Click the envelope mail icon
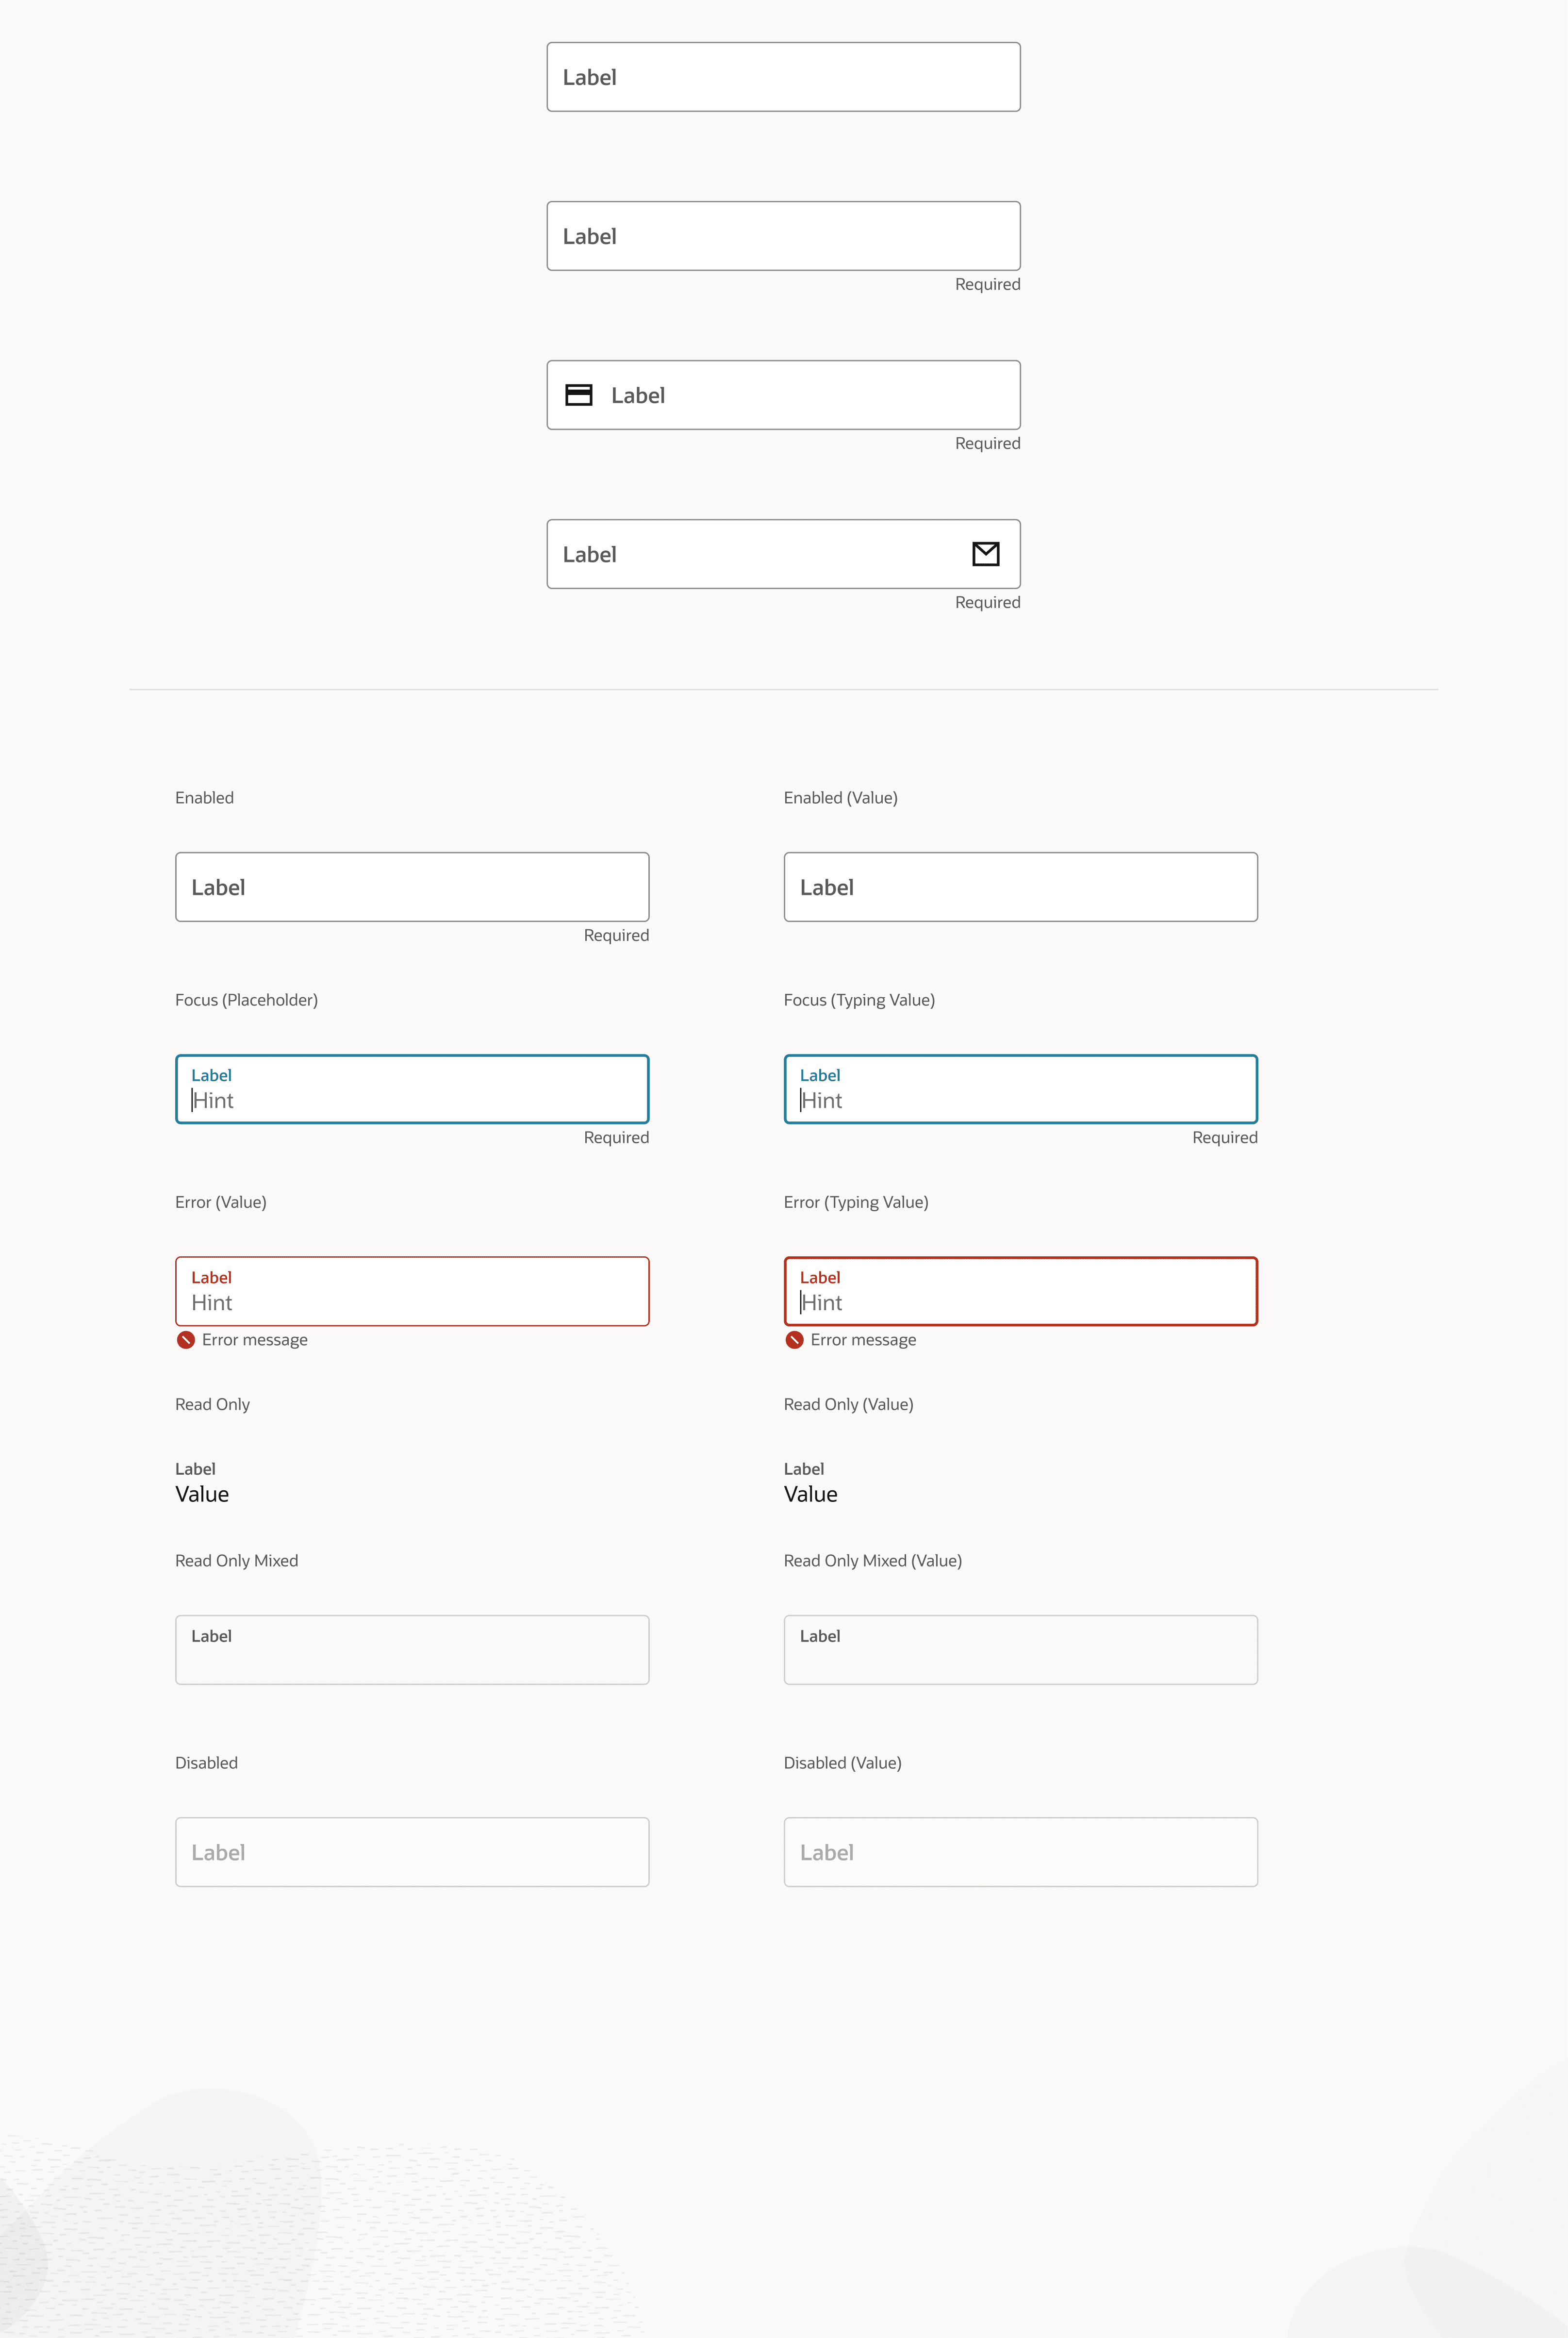Image resolution: width=1568 pixels, height=2338 pixels. (985, 554)
